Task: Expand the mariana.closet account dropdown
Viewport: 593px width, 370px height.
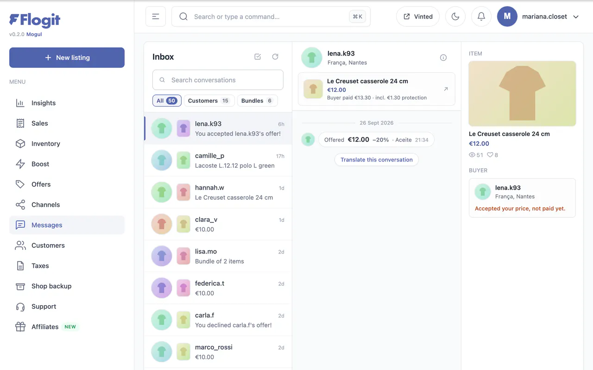Action: pyautogui.click(x=576, y=17)
